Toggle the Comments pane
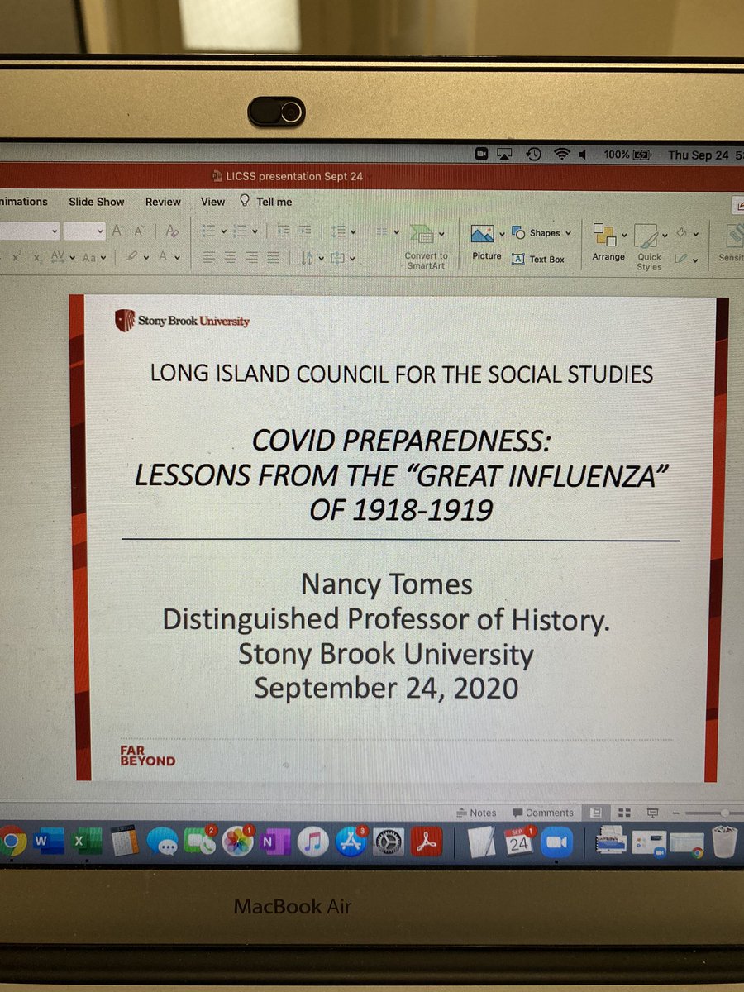The height and width of the screenshot is (992, 744). tap(542, 813)
